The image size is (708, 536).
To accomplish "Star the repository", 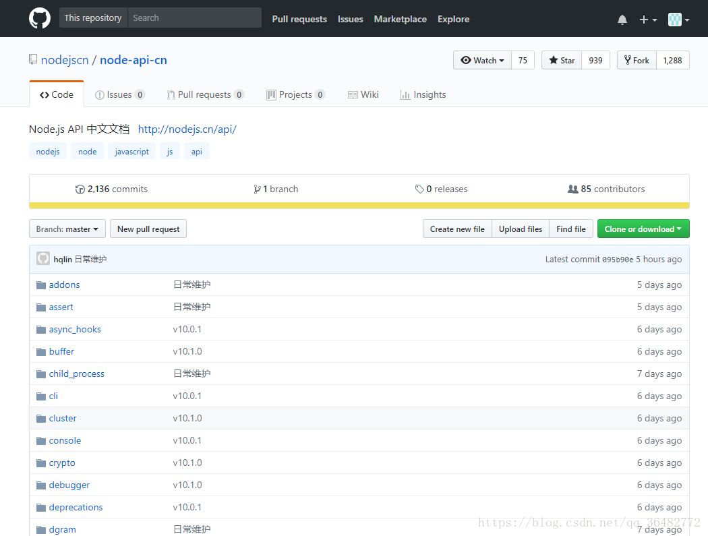I will [562, 60].
